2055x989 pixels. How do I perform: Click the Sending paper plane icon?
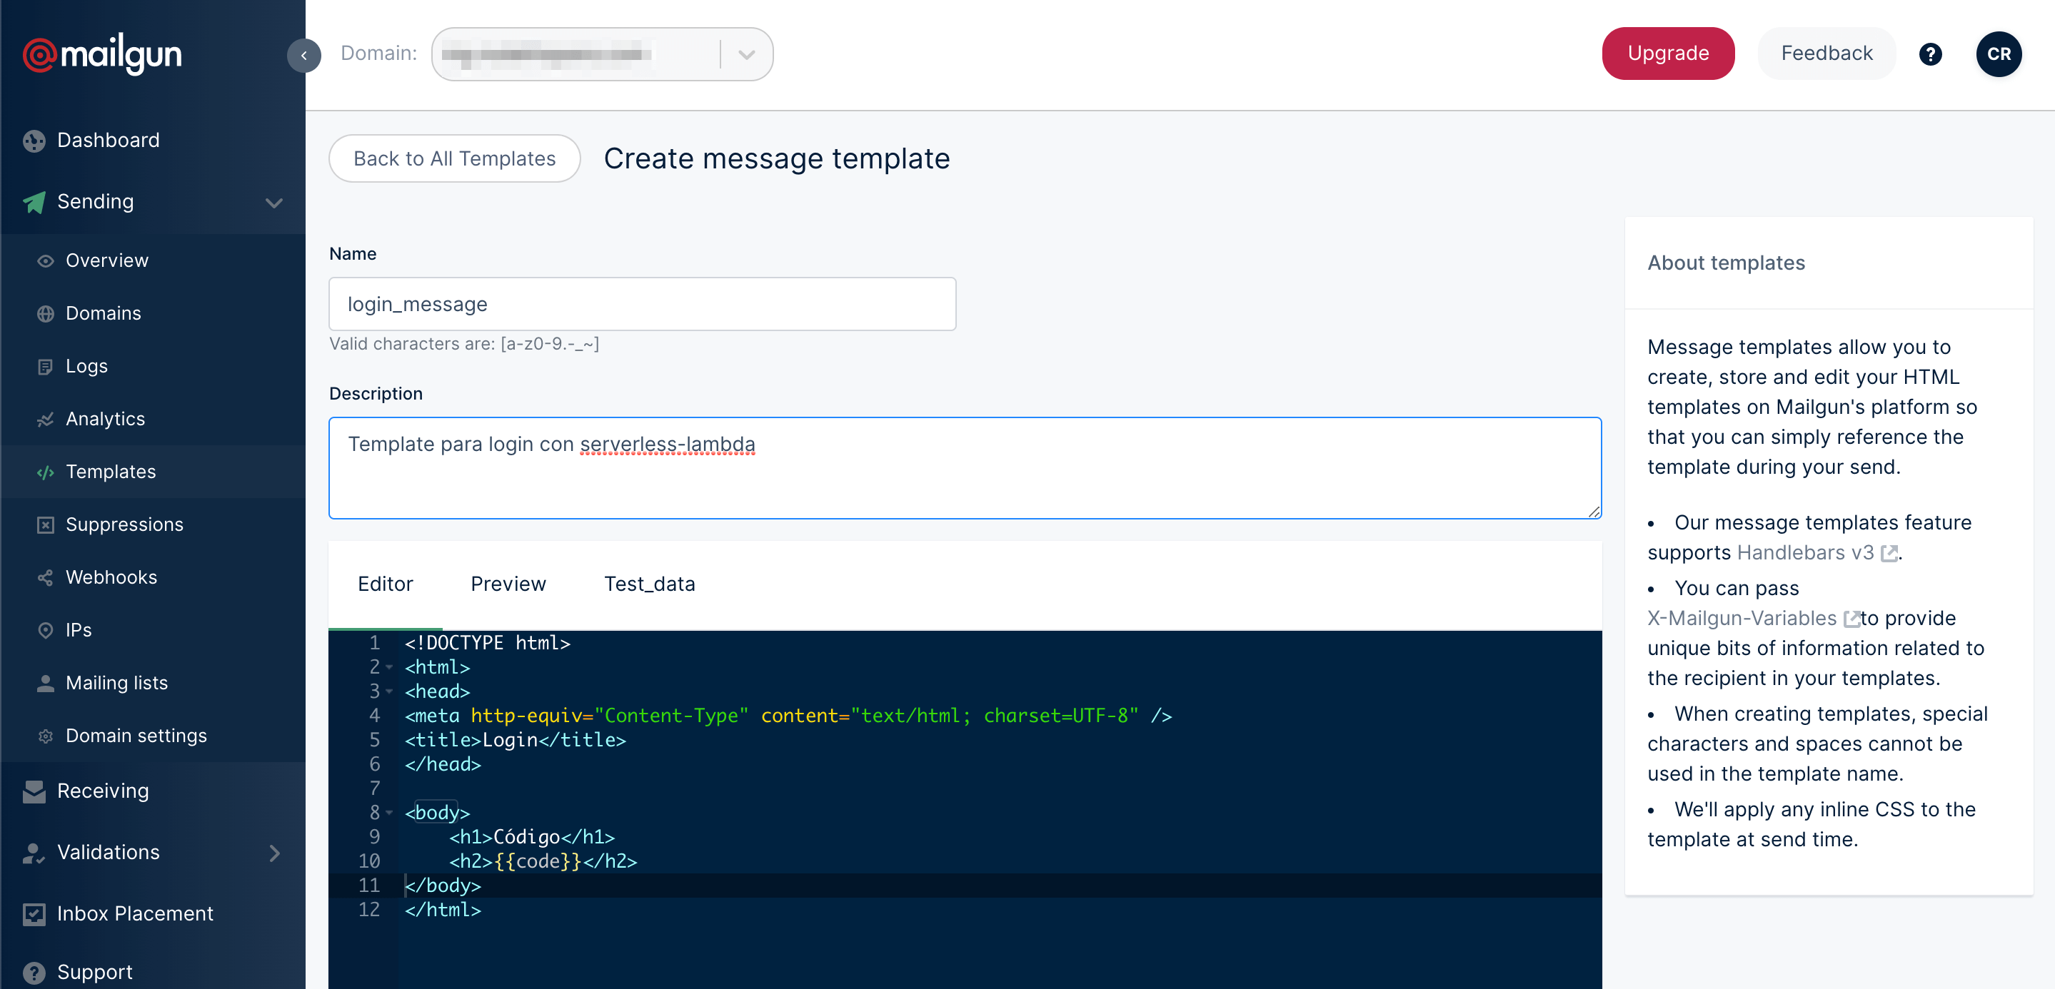click(x=34, y=202)
